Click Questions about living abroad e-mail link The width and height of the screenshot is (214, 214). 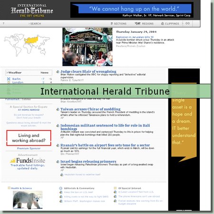pos(29,124)
